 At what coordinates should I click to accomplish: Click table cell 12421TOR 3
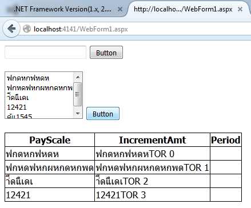click(x=152, y=195)
